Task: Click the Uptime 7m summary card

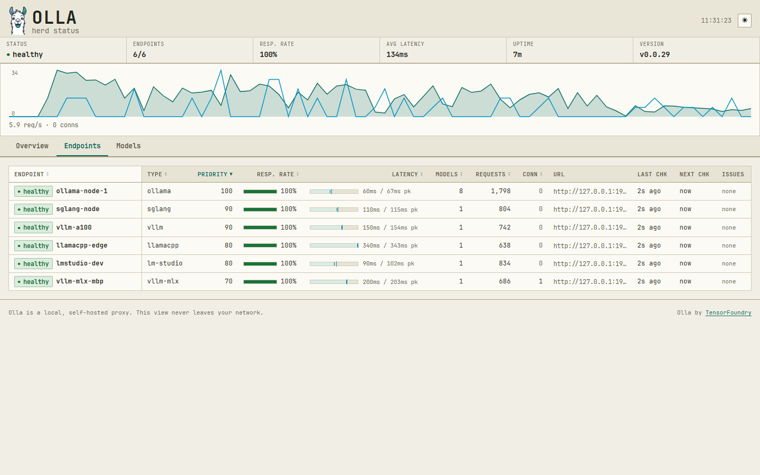Action: pos(569,50)
